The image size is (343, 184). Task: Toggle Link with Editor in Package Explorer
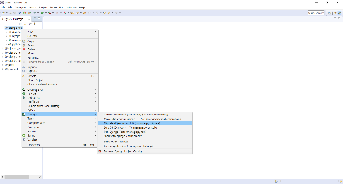(25, 23)
